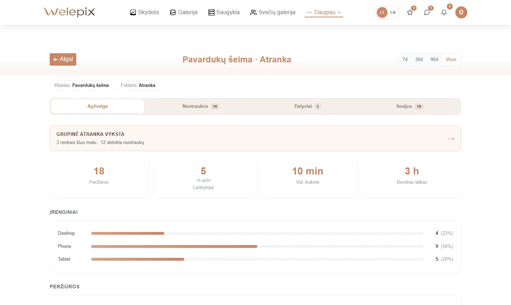Open the Grupinė atranka vyksta banner
511x305 pixels.
(255, 138)
